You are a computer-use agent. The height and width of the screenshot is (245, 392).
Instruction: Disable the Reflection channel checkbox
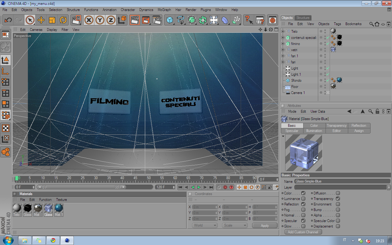tap(303, 204)
